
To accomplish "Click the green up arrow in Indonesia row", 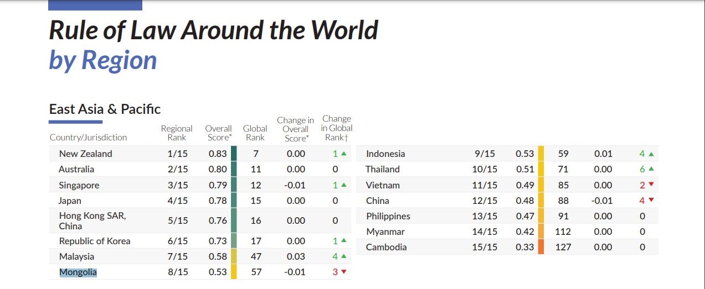I will [x=651, y=154].
